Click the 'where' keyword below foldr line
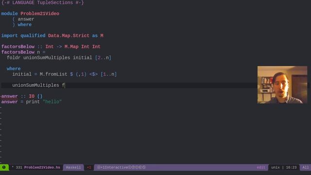 (14, 69)
